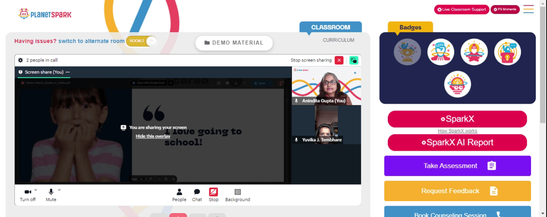
Task: Click the "Having issues?" text
Action: coord(35,41)
